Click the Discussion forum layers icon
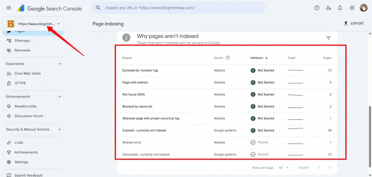This screenshot has height=177, width=372. [x=9, y=116]
